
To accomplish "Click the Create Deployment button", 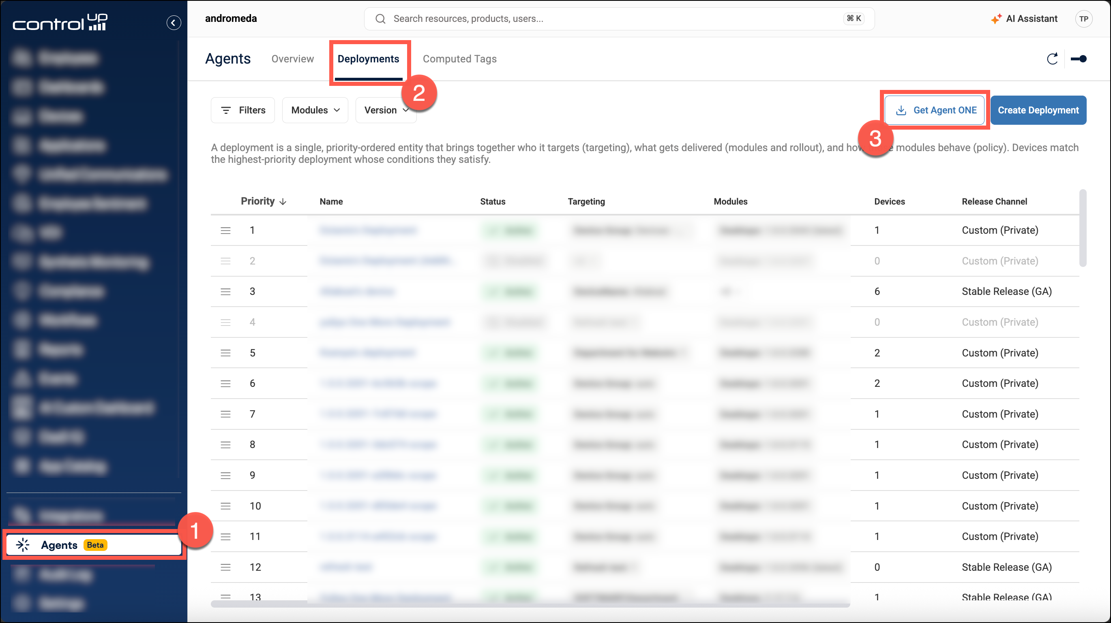I will [x=1038, y=110].
